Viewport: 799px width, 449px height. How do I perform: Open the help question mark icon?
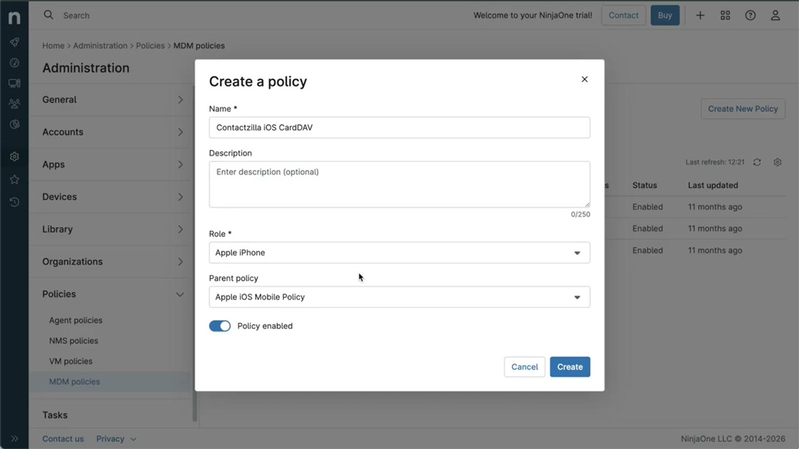click(750, 15)
